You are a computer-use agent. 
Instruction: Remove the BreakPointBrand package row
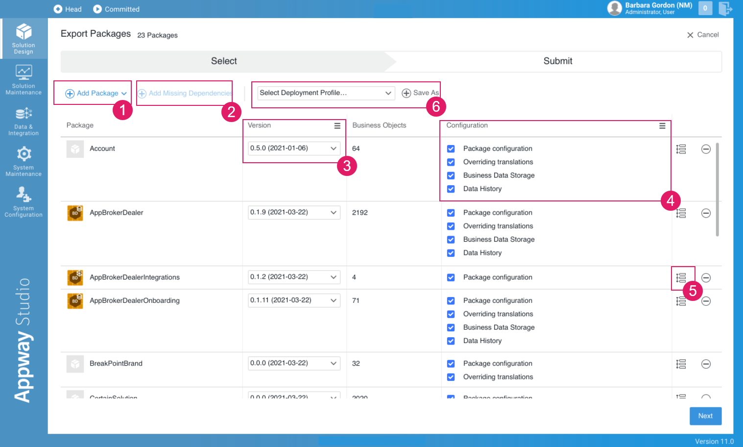pos(706,364)
